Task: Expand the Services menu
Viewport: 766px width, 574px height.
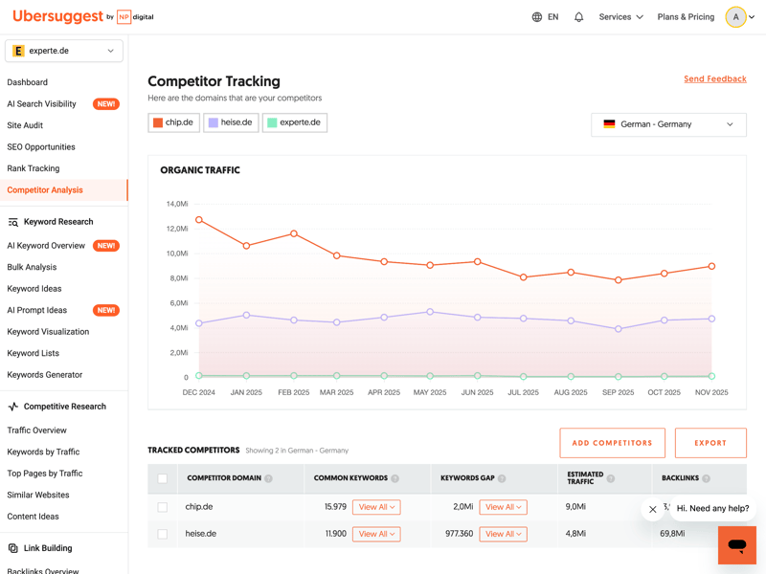Action: click(620, 17)
